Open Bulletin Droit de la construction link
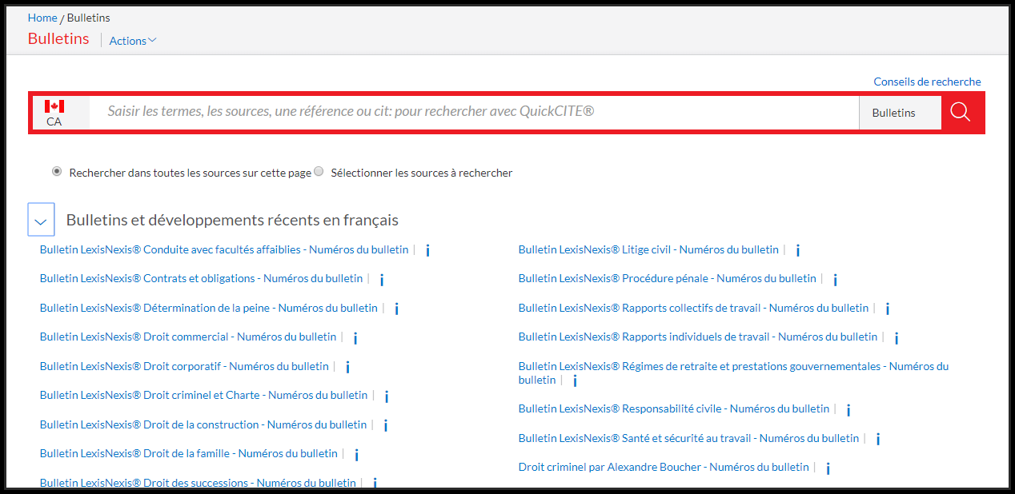Image resolution: width=1015 pixels, height=494 pixels. (x=203, y=424)
